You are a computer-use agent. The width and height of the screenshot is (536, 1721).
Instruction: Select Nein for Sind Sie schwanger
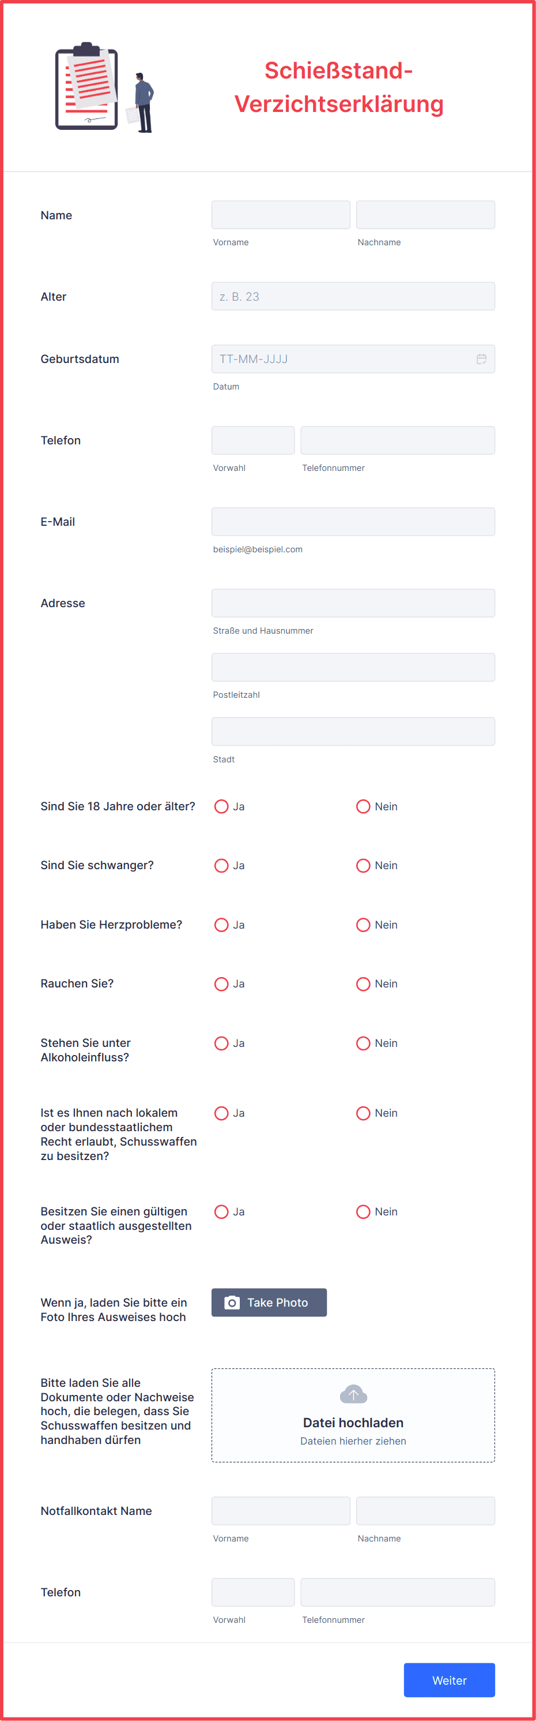(x=363, y=865)
